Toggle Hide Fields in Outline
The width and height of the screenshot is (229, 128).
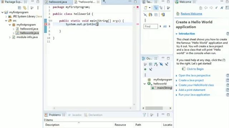[x=161, y=64]
